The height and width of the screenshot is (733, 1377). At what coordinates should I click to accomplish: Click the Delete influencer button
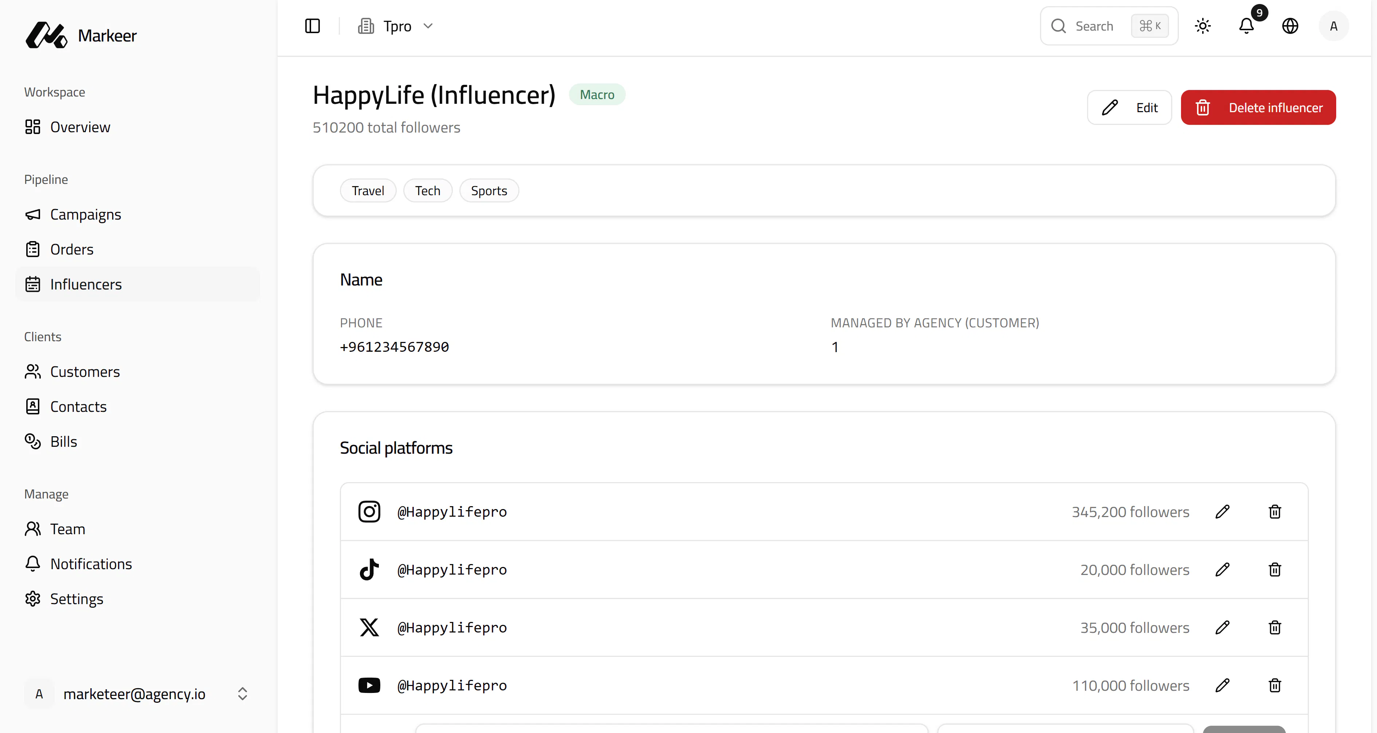pyautogui.click(x=1258, y=107)
